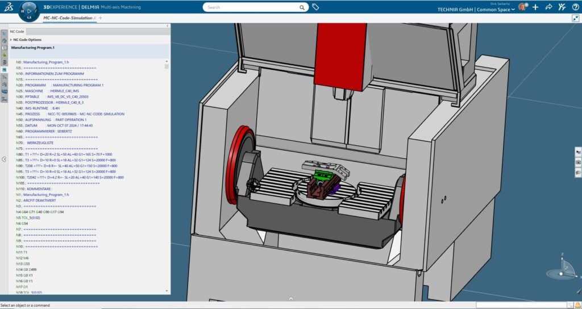Expand the bottom action bar chevron

[x=290, y=298]
